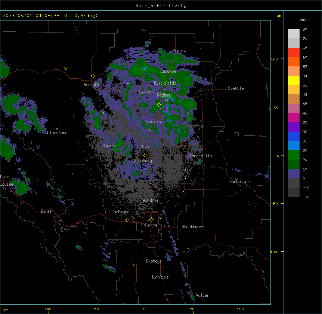
Task: Select the Lacombe city label
Action: click(168, 71)
